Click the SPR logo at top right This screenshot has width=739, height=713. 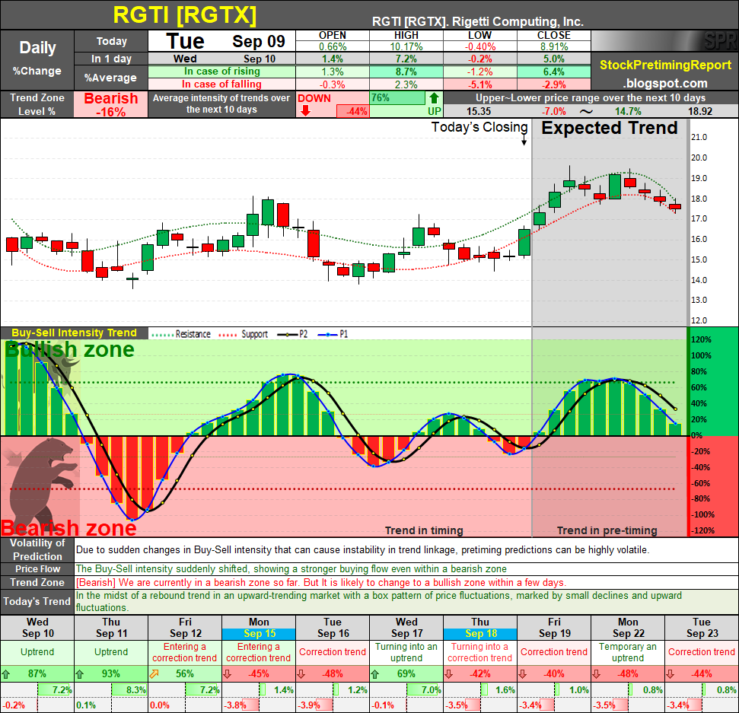click(720, 41)
